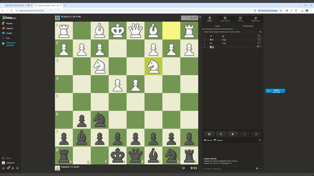Select move 1 black g6 in move list
Viewport: 314px width, 176px height.
tap(223, 36)
